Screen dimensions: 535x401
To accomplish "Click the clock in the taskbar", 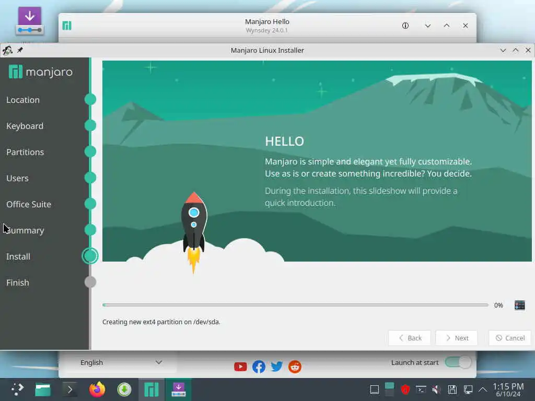I will (508, 390).
